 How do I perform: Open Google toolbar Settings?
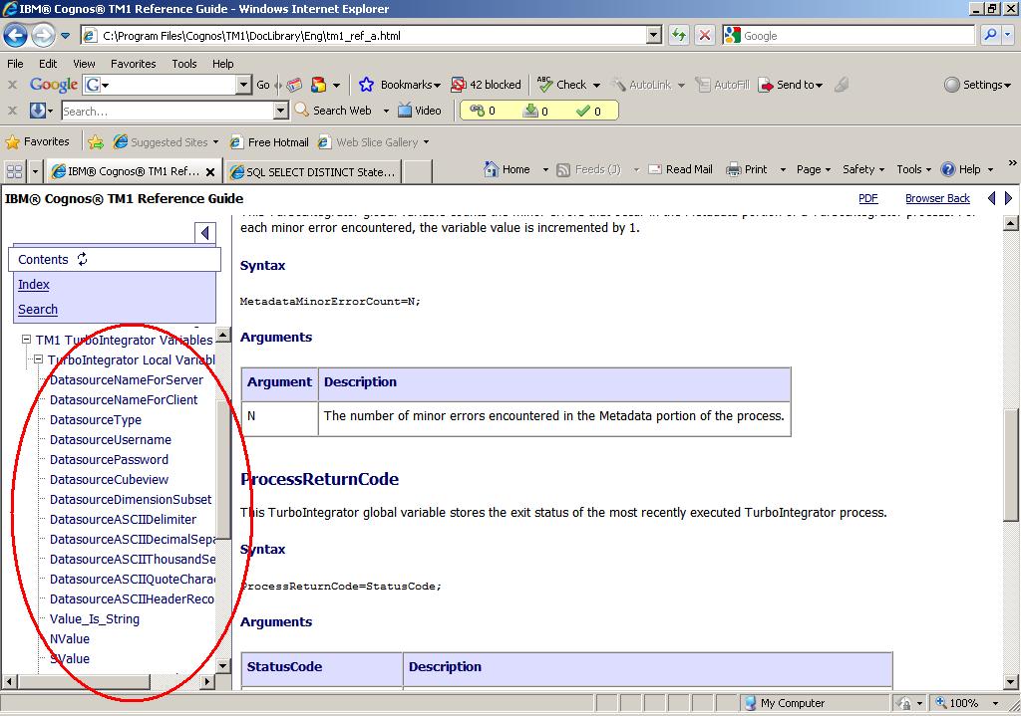977,85
